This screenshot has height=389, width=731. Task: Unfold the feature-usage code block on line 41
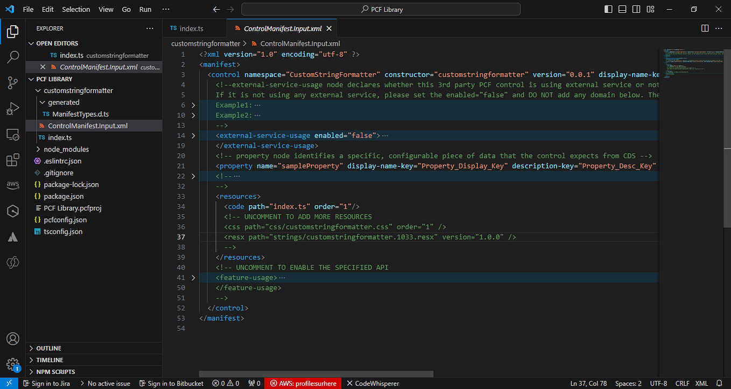click(x=193, y=278)
